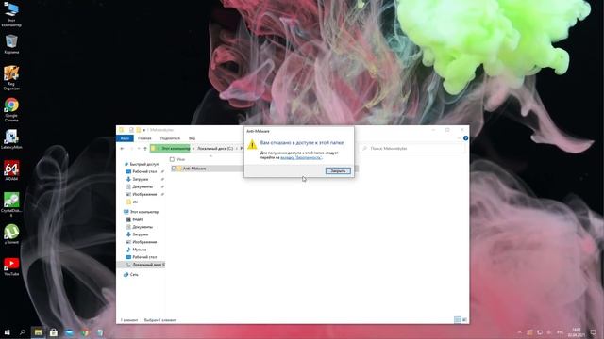Select Quick access in navigation pane
Viewport: 604px width, 339px height.
click(141, 164)
